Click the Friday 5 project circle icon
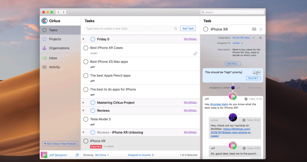This screenshot has height=162, width=307. click(x=93, y=39)
